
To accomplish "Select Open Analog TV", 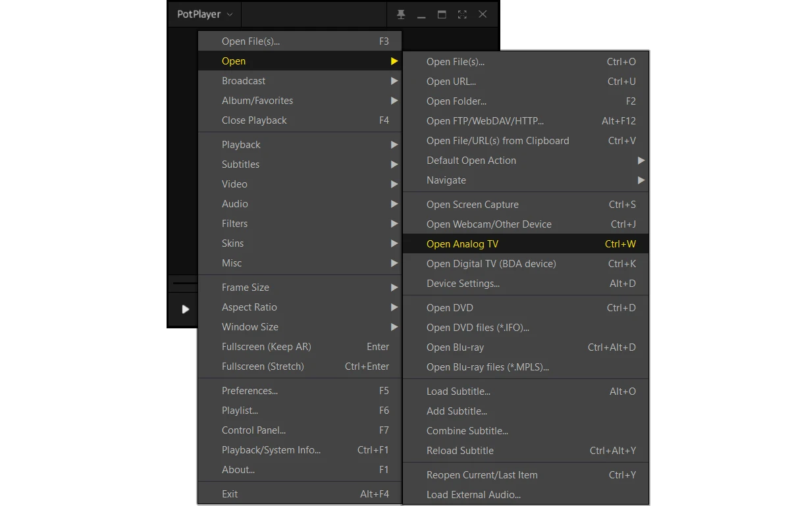I will tap(525, 244).
